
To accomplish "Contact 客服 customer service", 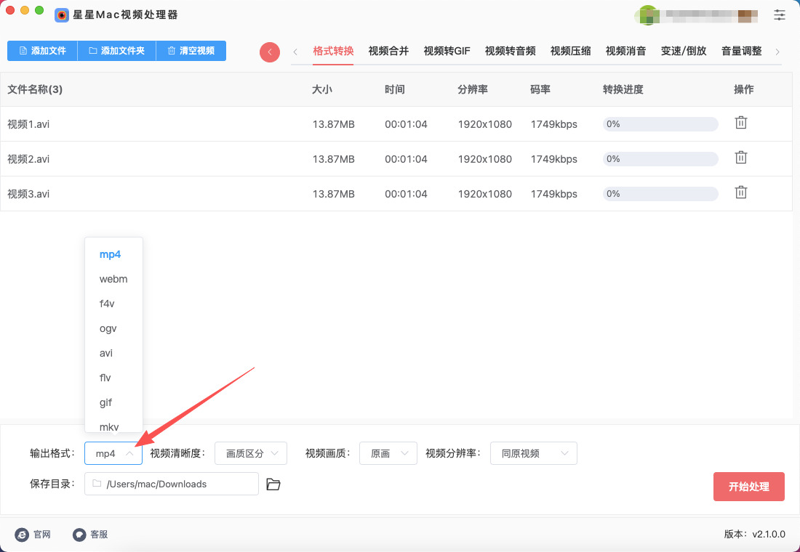I will click(x=91, y=535).
